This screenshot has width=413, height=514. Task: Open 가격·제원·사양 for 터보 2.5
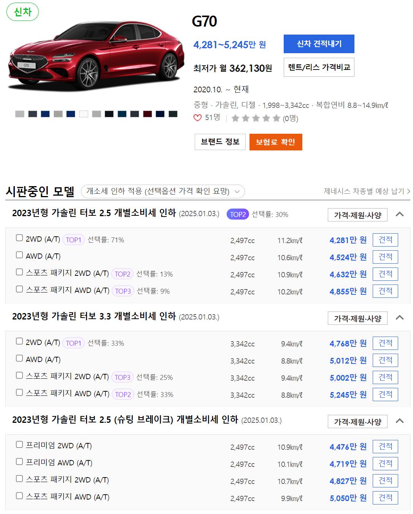coord(357,215)
